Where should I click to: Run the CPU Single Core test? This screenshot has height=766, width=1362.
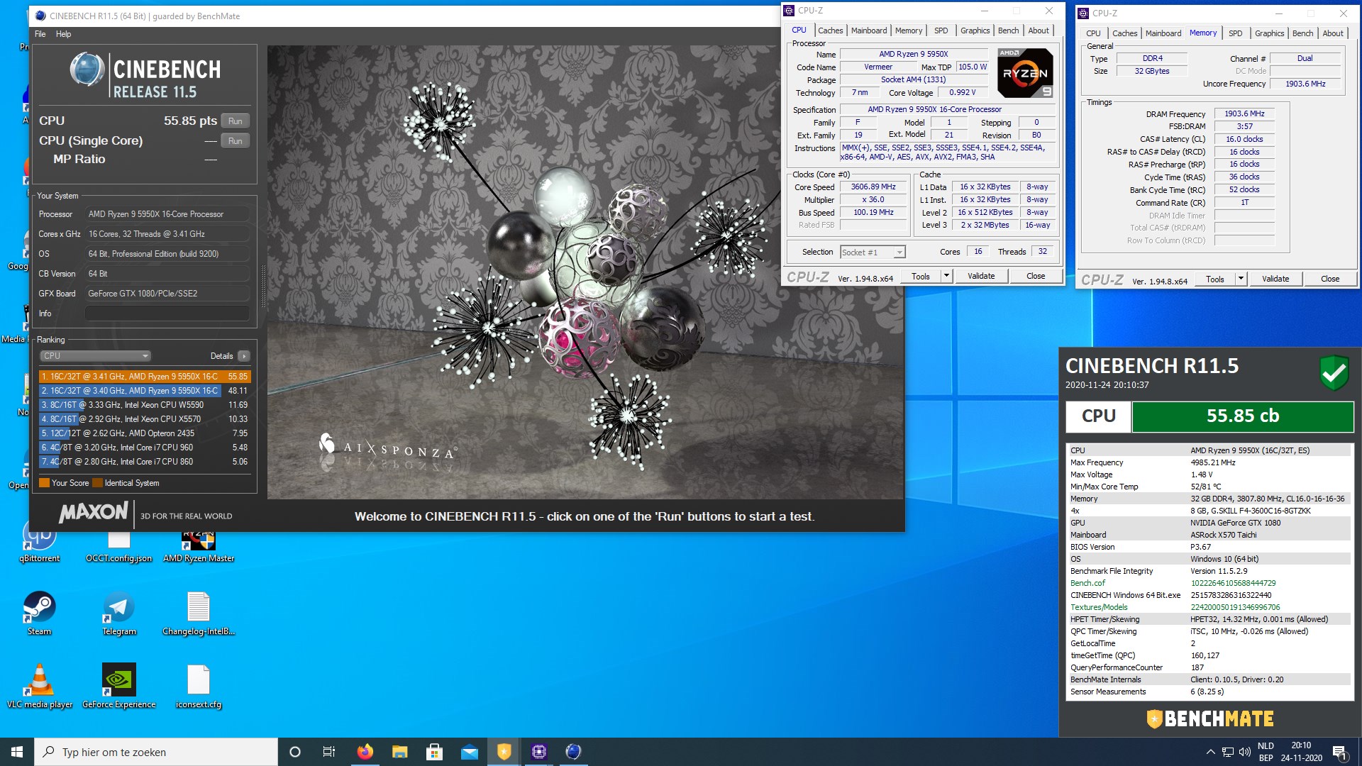tap(236, 141)
